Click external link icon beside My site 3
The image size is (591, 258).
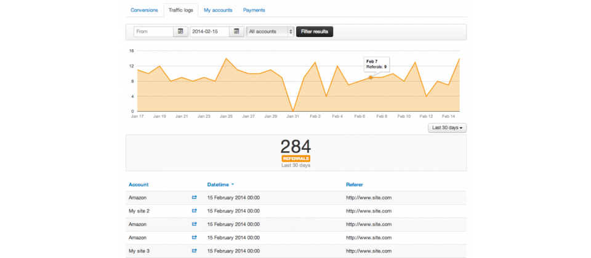point(195,251)
